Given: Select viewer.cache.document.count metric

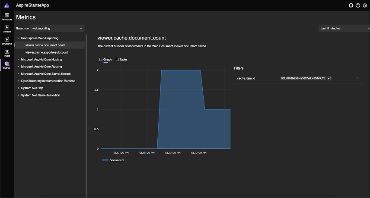Looking at the screenshot, I should click(45, 45).
